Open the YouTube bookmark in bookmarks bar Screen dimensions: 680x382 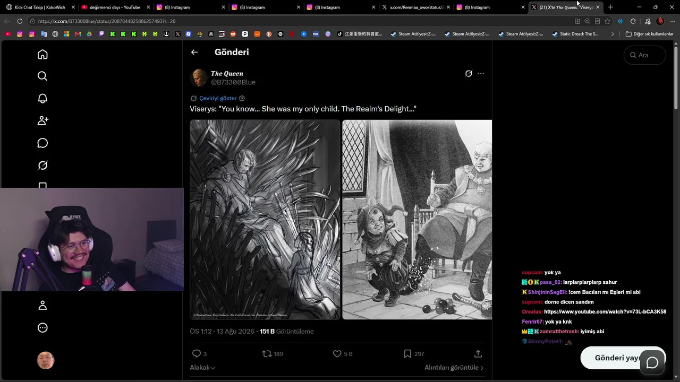point(7,34)
